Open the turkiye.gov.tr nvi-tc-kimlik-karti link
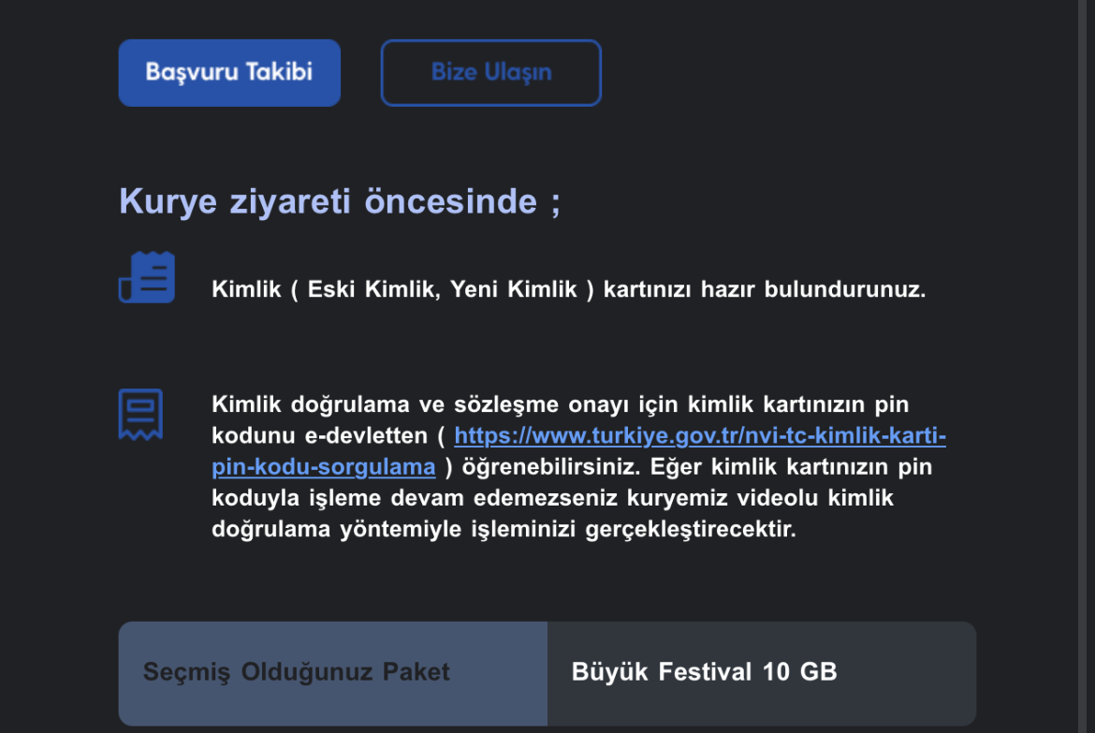 pos(699,436)
